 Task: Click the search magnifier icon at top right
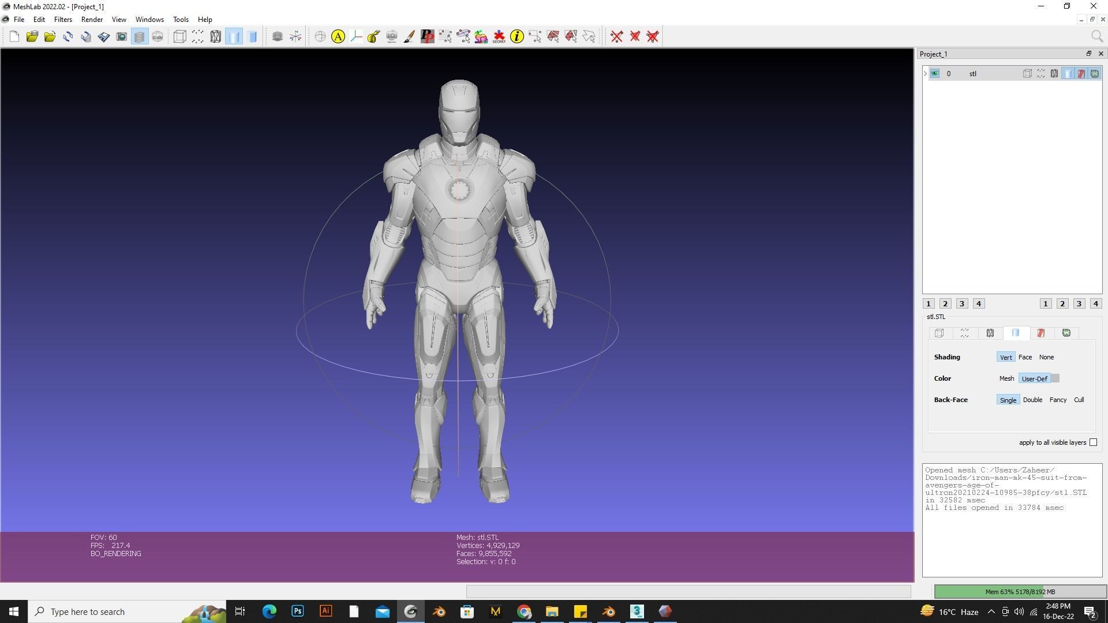pyautogui.click(x=1097, y=37)
